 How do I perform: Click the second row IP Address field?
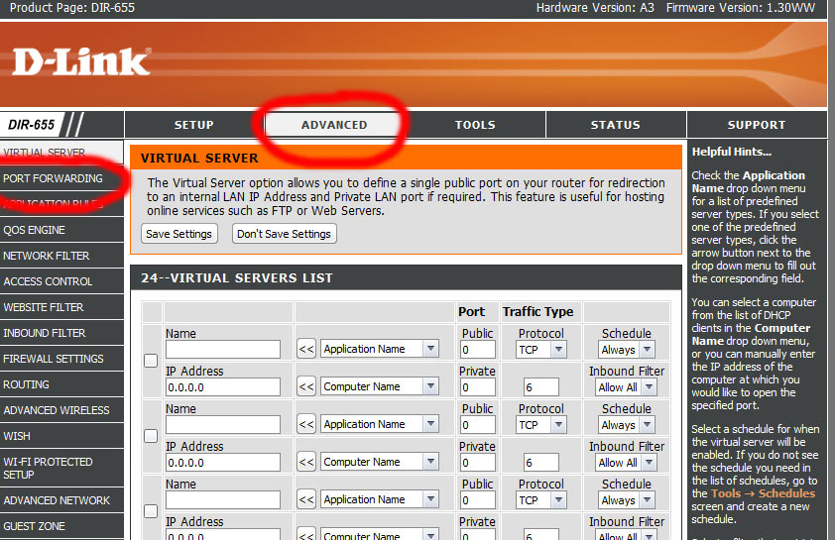pyautogui.click(x=223, y=463)
